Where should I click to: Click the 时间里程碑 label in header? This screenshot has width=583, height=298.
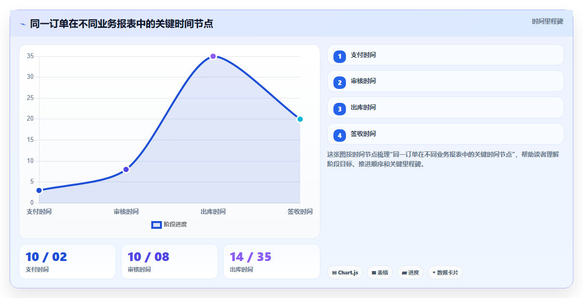point(547,21)
